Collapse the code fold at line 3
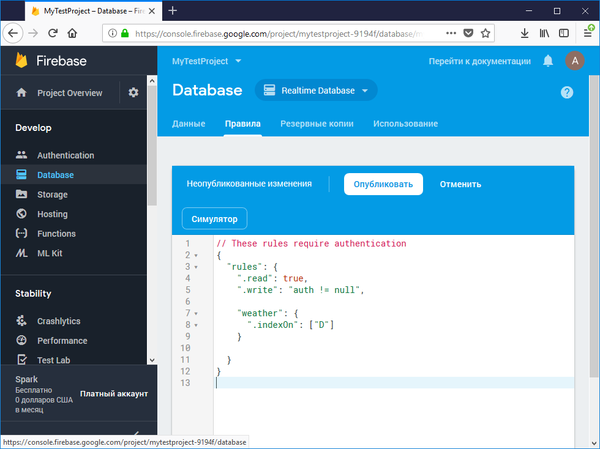 click(196, 267)
